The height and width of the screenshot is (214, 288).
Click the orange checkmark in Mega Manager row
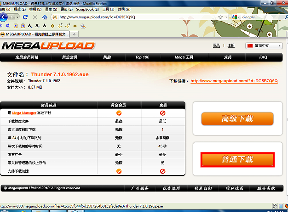pos(119,113)
